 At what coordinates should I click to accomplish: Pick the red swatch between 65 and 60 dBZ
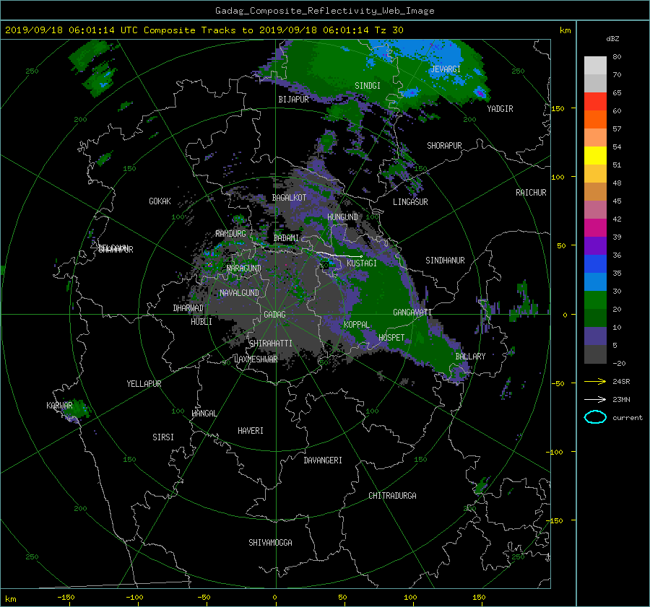(595, 101)
